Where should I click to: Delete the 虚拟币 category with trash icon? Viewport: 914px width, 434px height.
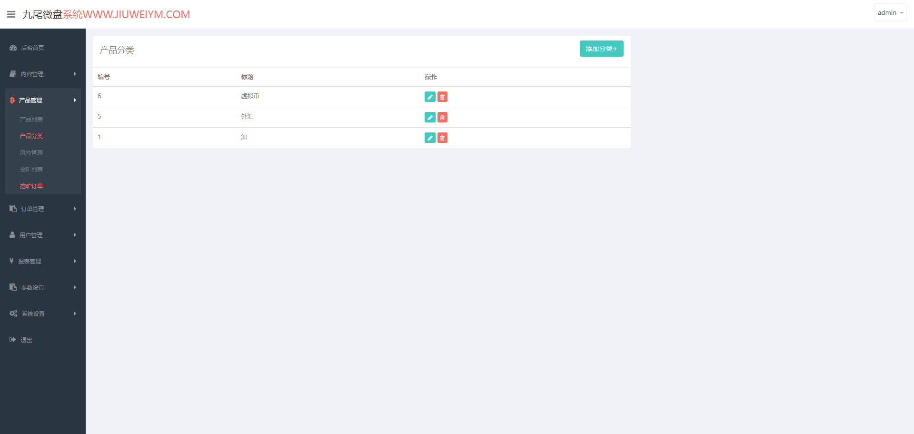pos(442,97)
